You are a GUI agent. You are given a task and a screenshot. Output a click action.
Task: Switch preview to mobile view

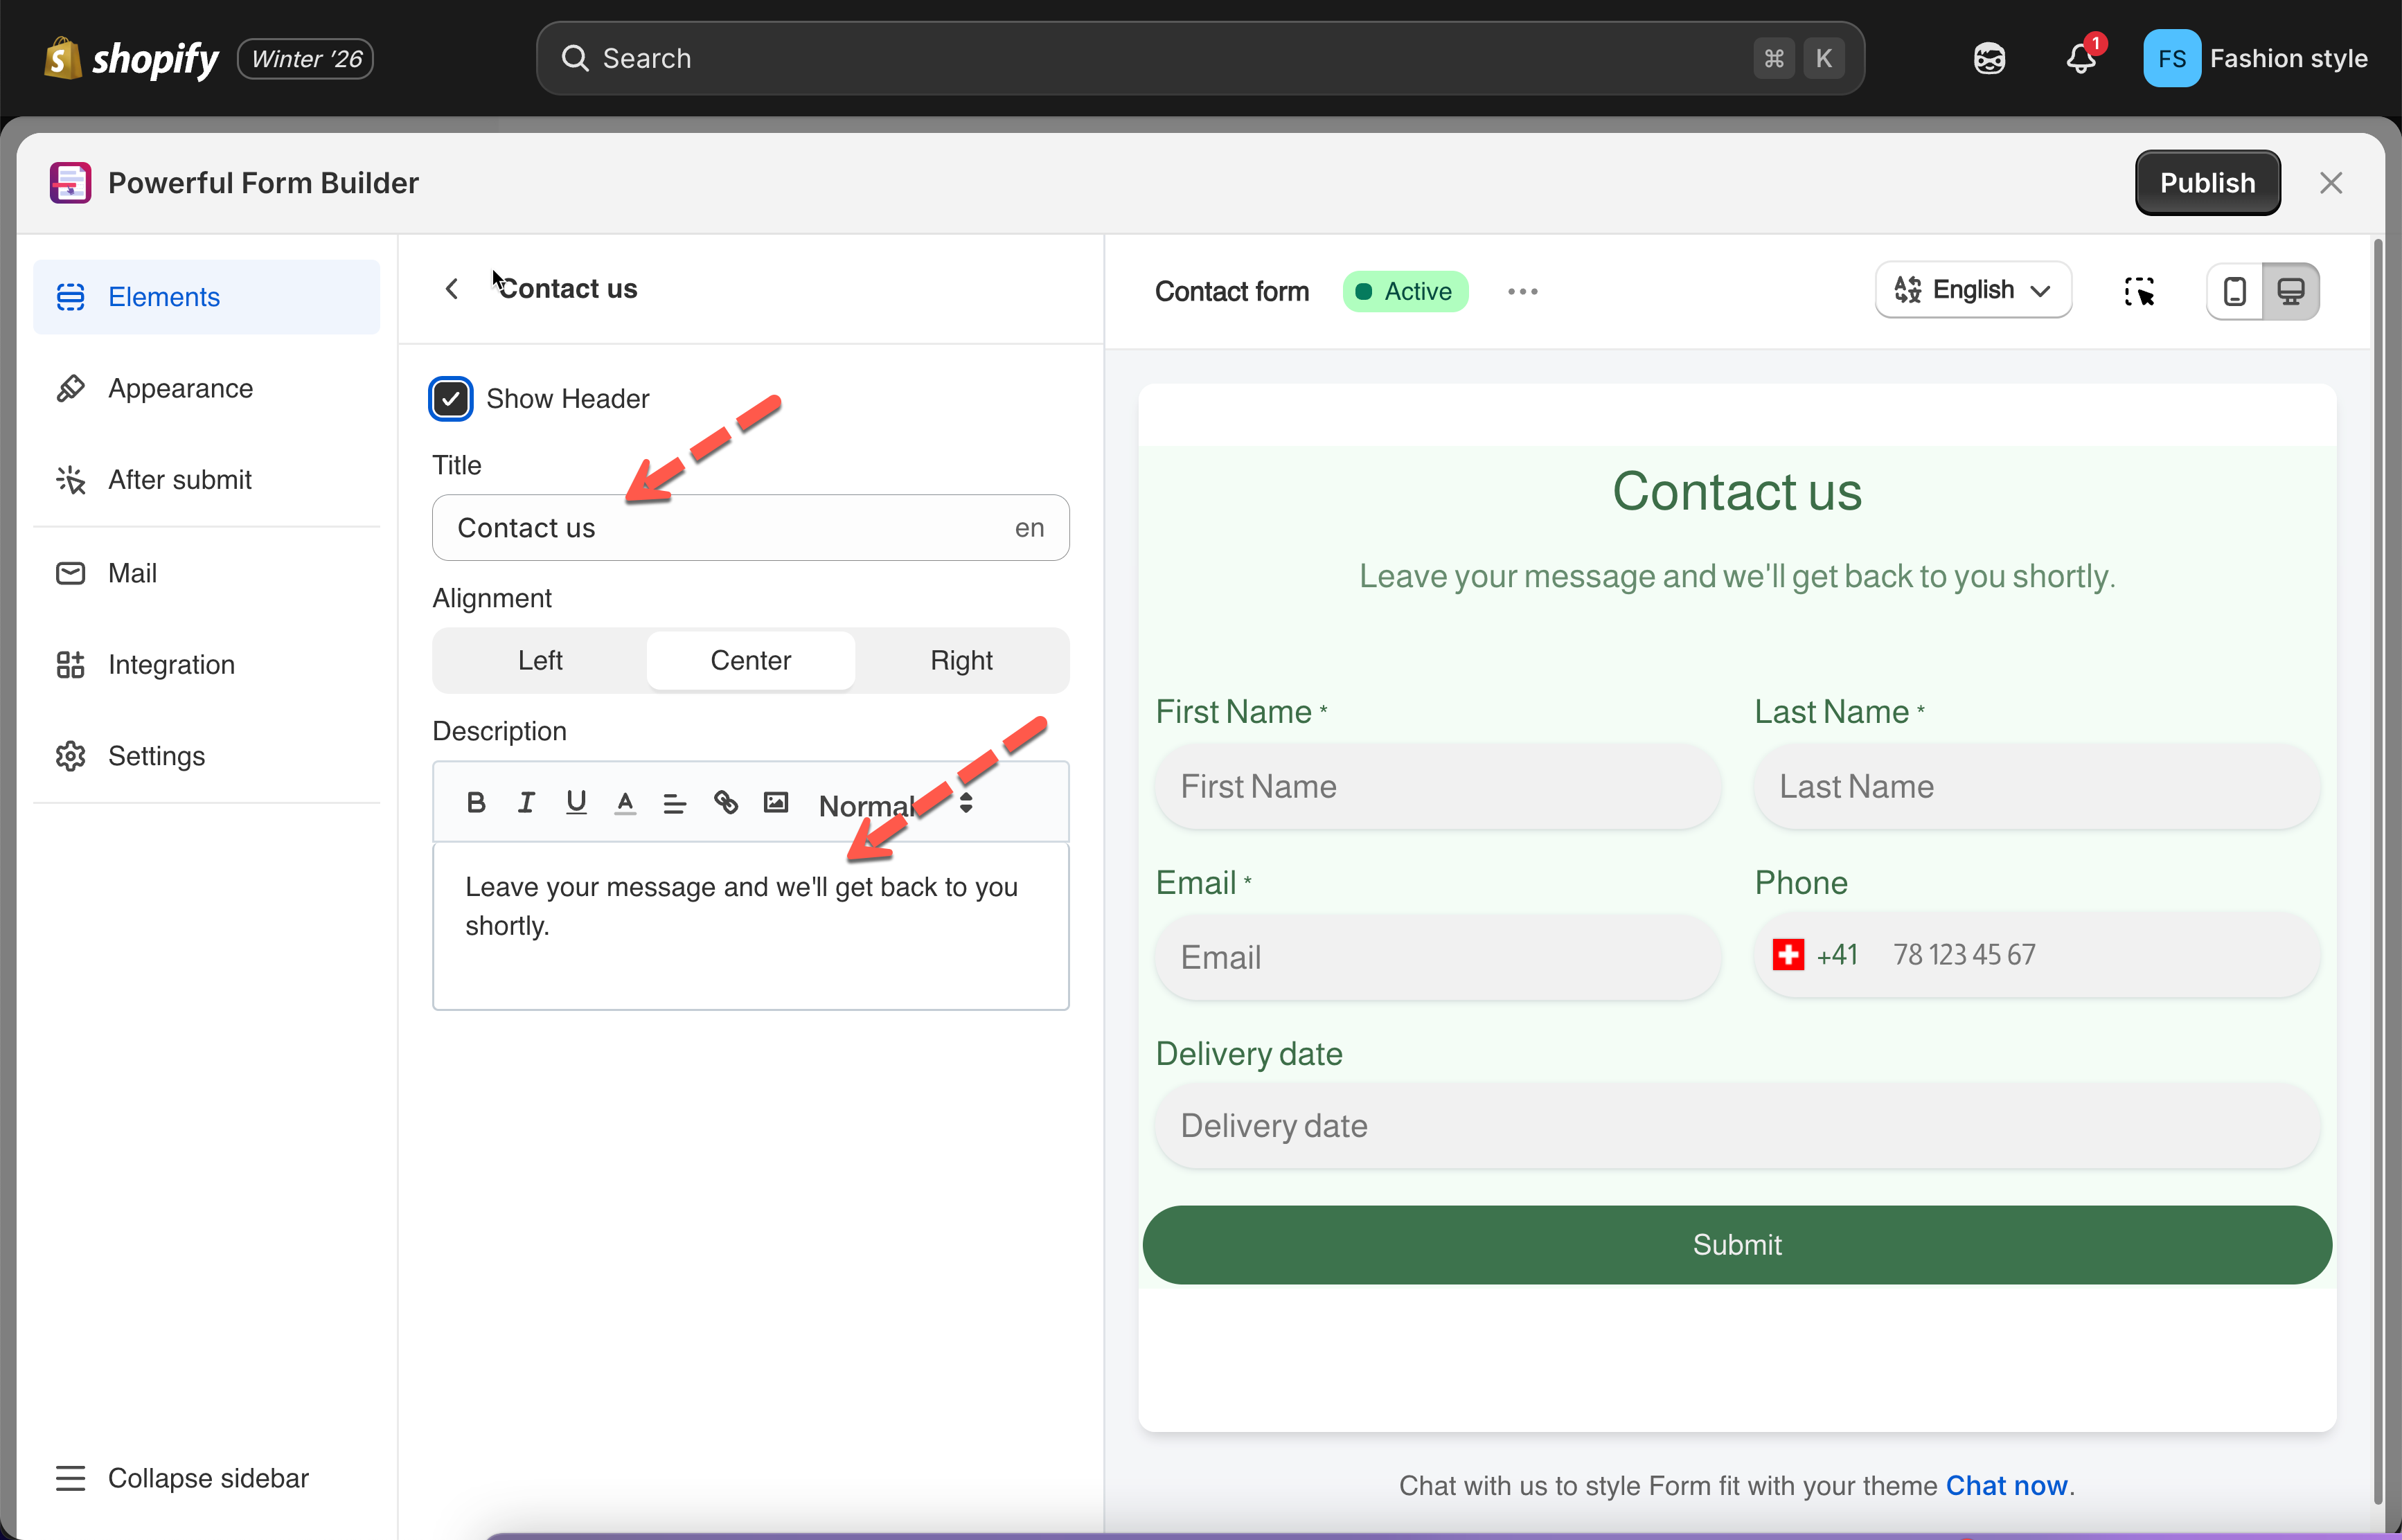tap(2234, 291)
